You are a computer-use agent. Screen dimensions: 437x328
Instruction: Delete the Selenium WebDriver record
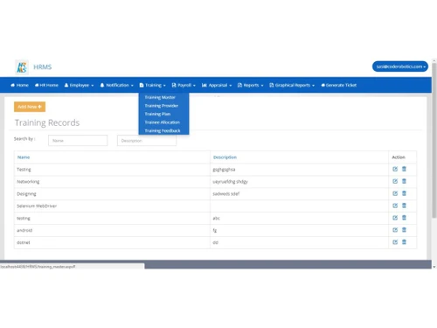(404, 206)
